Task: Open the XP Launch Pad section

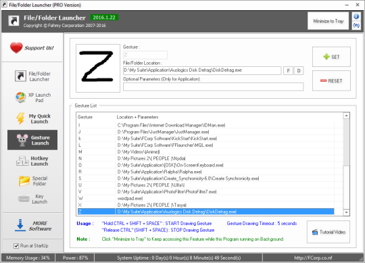Action: (33, 97)
